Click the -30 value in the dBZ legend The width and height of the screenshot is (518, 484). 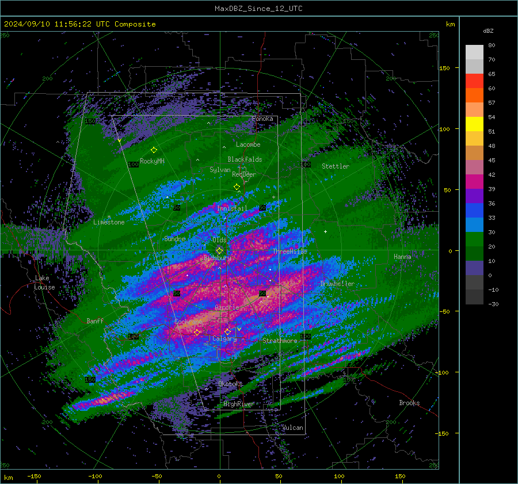pos(493,304)
